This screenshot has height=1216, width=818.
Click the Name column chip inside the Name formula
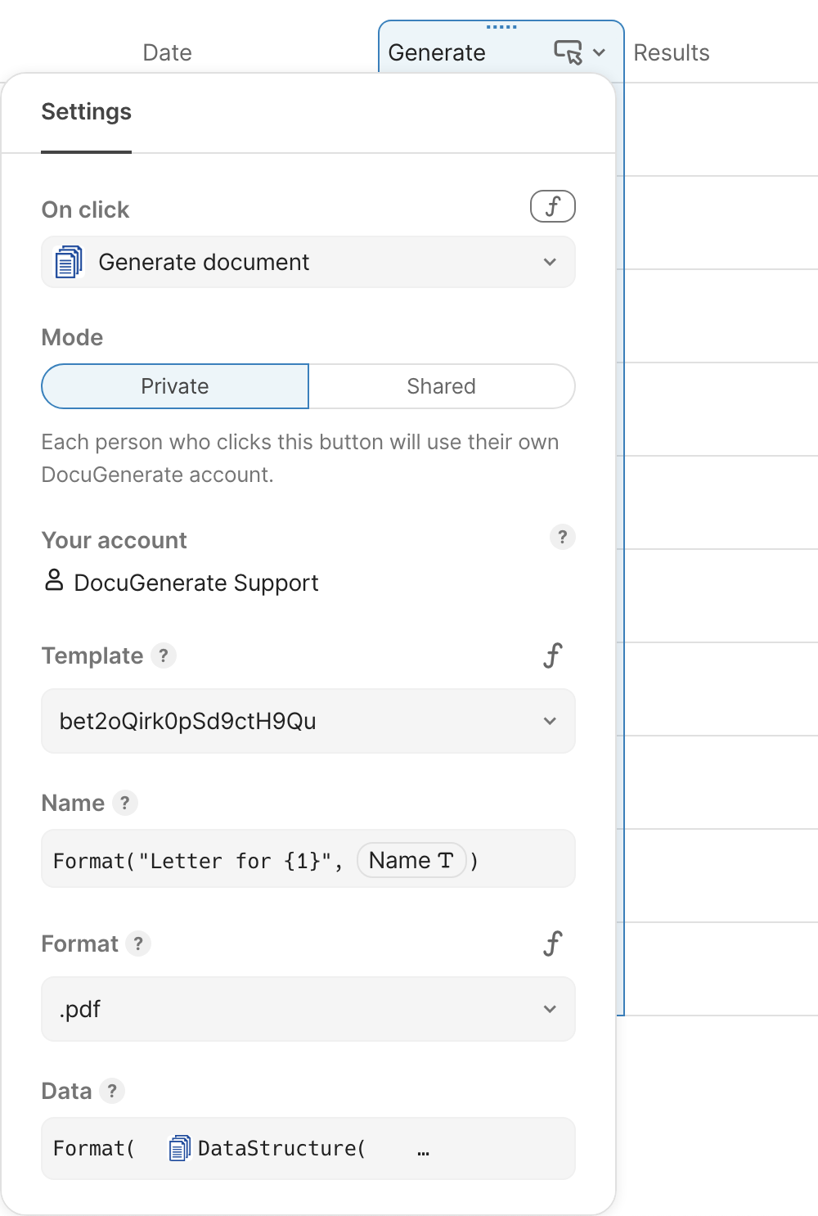[x=411, y=860]
